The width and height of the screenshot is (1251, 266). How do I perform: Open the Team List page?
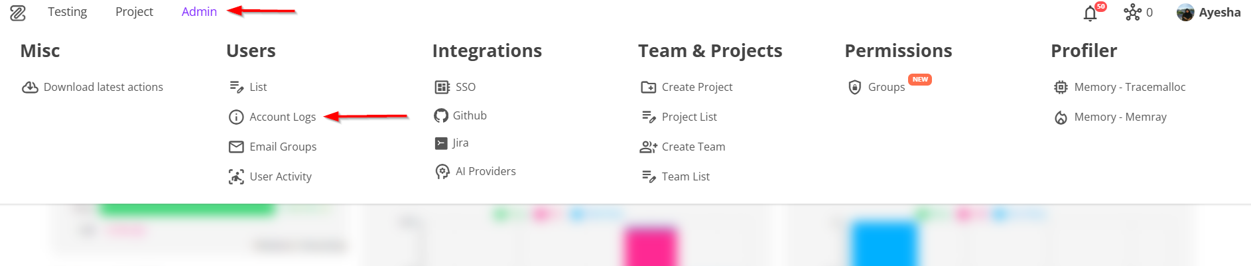click(x=685, y=176)
